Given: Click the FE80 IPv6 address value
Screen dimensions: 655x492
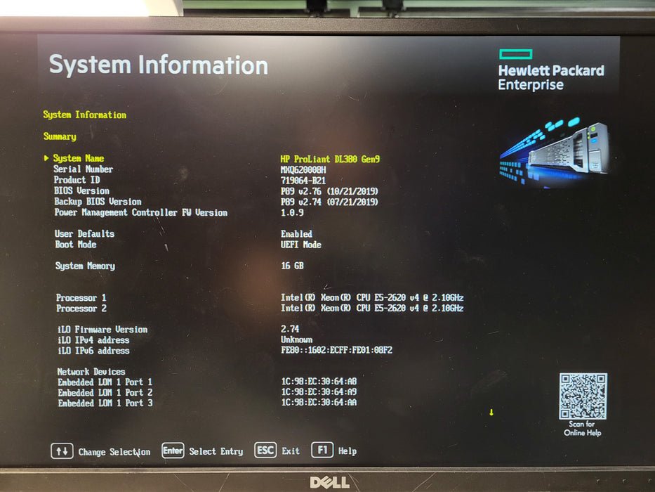Looking at the screenshot, I should pos(337,350).
